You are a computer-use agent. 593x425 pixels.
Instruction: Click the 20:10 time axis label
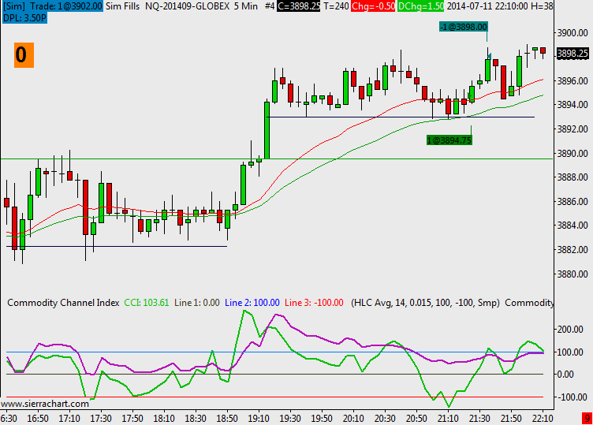pos(353,419)
